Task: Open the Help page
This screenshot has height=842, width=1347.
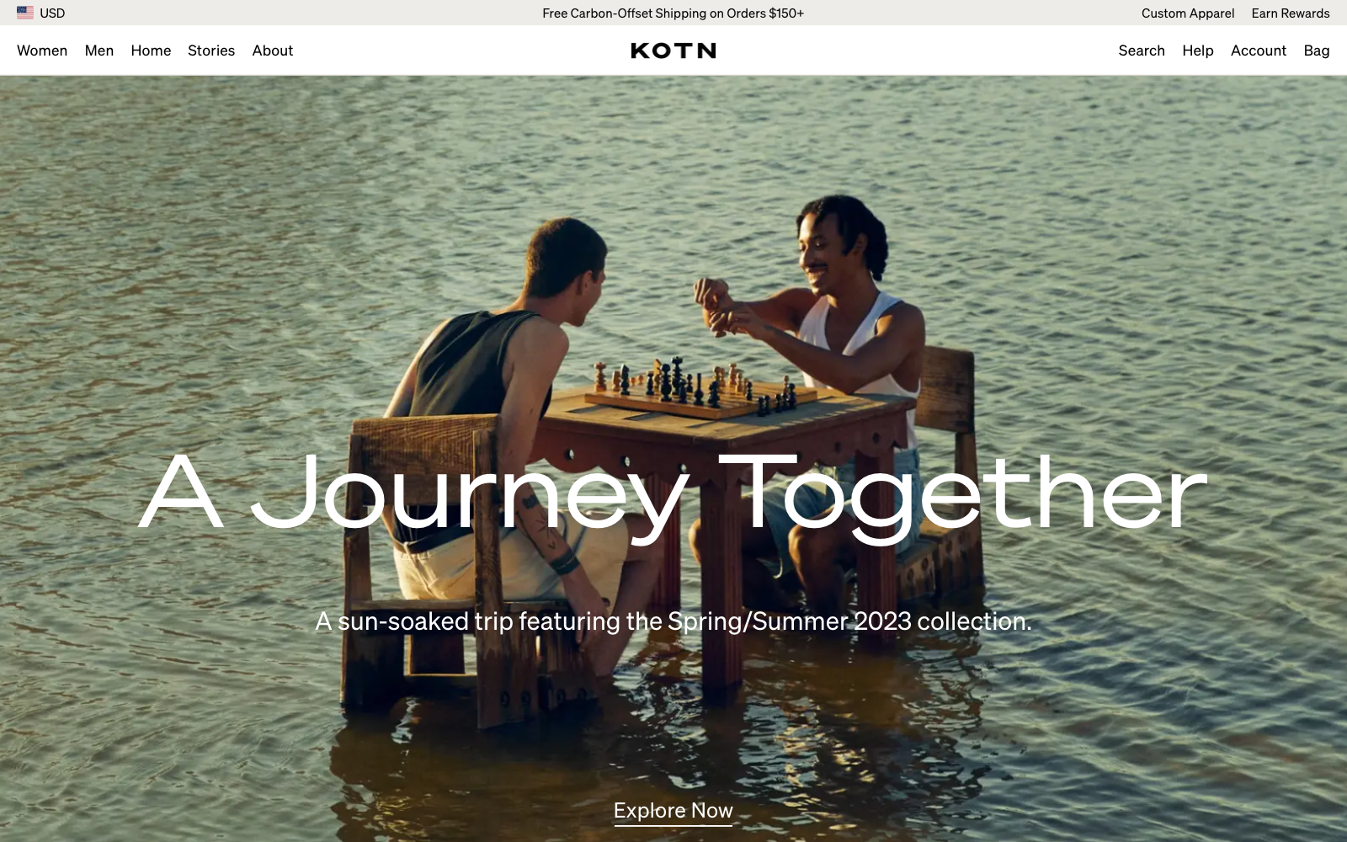Action: pos(1198,51)
